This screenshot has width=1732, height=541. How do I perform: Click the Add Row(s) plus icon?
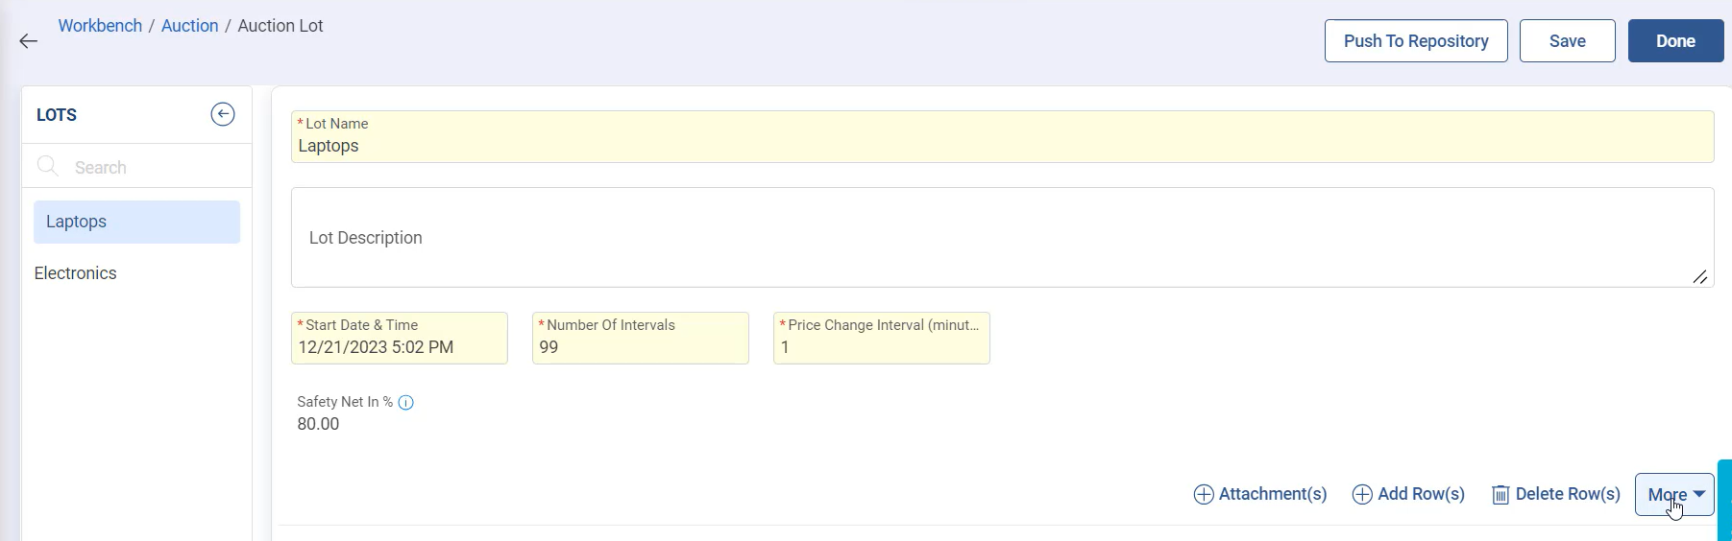(1361, 495)
